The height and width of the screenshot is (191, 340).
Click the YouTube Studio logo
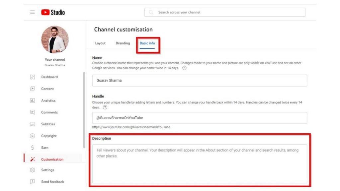[53, 12]
